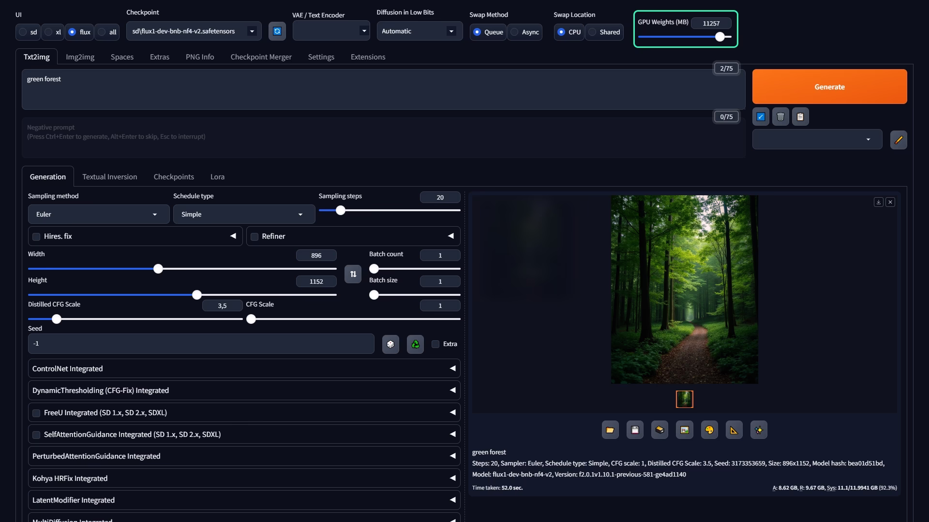Click the zip archive icon below the gallery
This screenshot has height=522, width=929.
659,430
